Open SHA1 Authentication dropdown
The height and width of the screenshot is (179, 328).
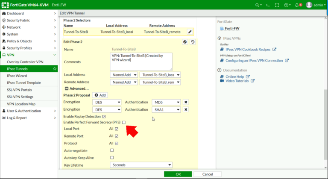[166, 109]
